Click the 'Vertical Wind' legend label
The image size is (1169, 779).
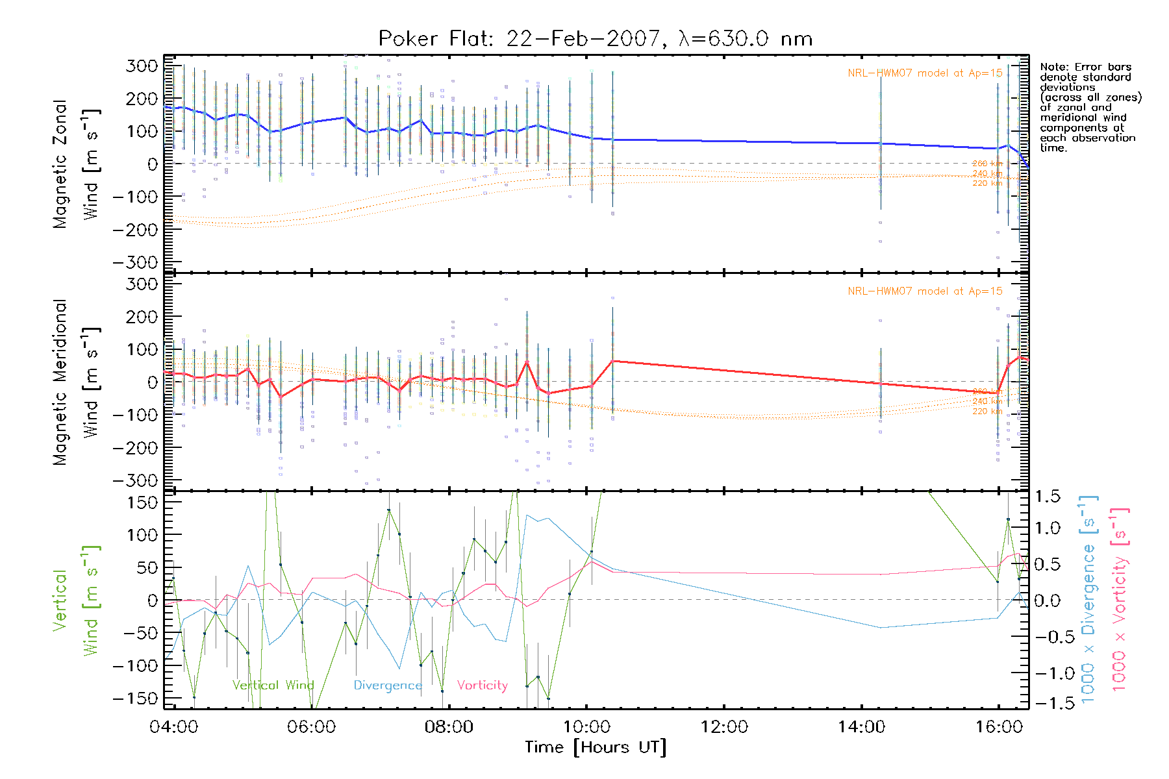(273, 686)
